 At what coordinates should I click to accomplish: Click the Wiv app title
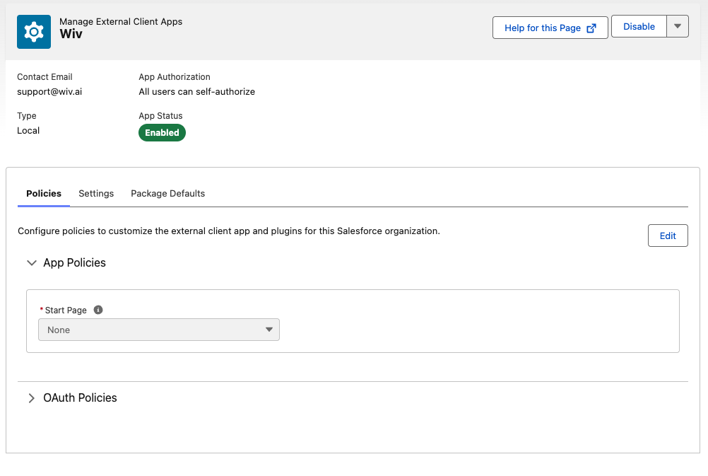[x=71, y=35]
